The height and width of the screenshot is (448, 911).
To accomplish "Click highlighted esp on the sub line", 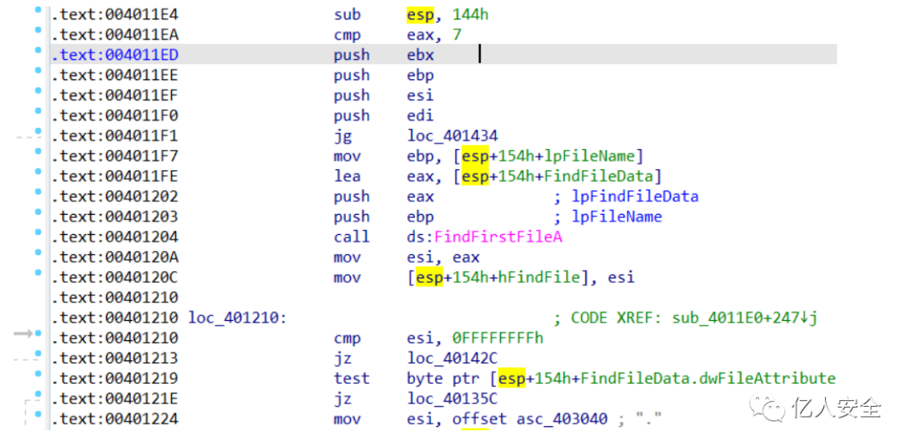I will pos(420,14).
